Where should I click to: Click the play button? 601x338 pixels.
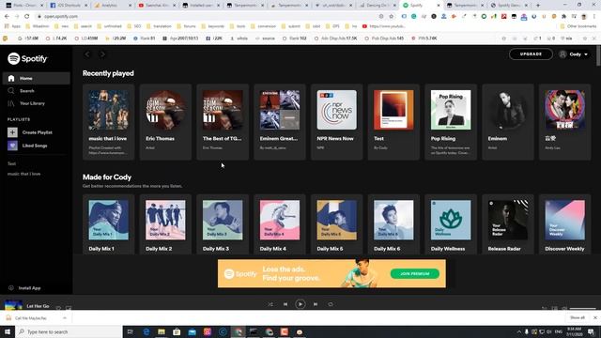pyautogui.click(x=300, y=304)
